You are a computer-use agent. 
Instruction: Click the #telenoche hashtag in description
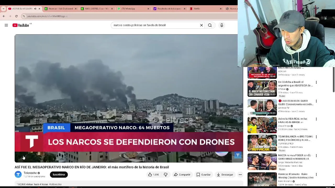click(x=55, y=184)
